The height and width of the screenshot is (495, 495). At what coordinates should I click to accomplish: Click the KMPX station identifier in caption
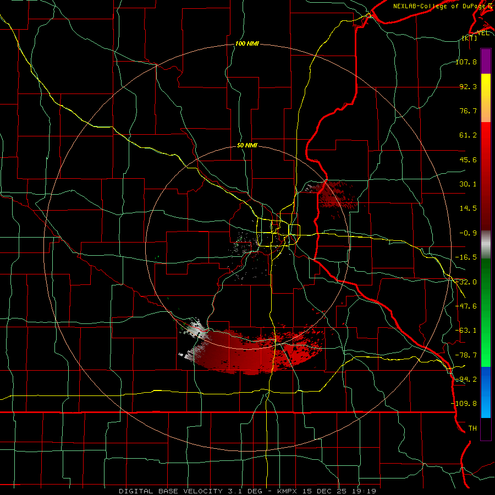288,491
